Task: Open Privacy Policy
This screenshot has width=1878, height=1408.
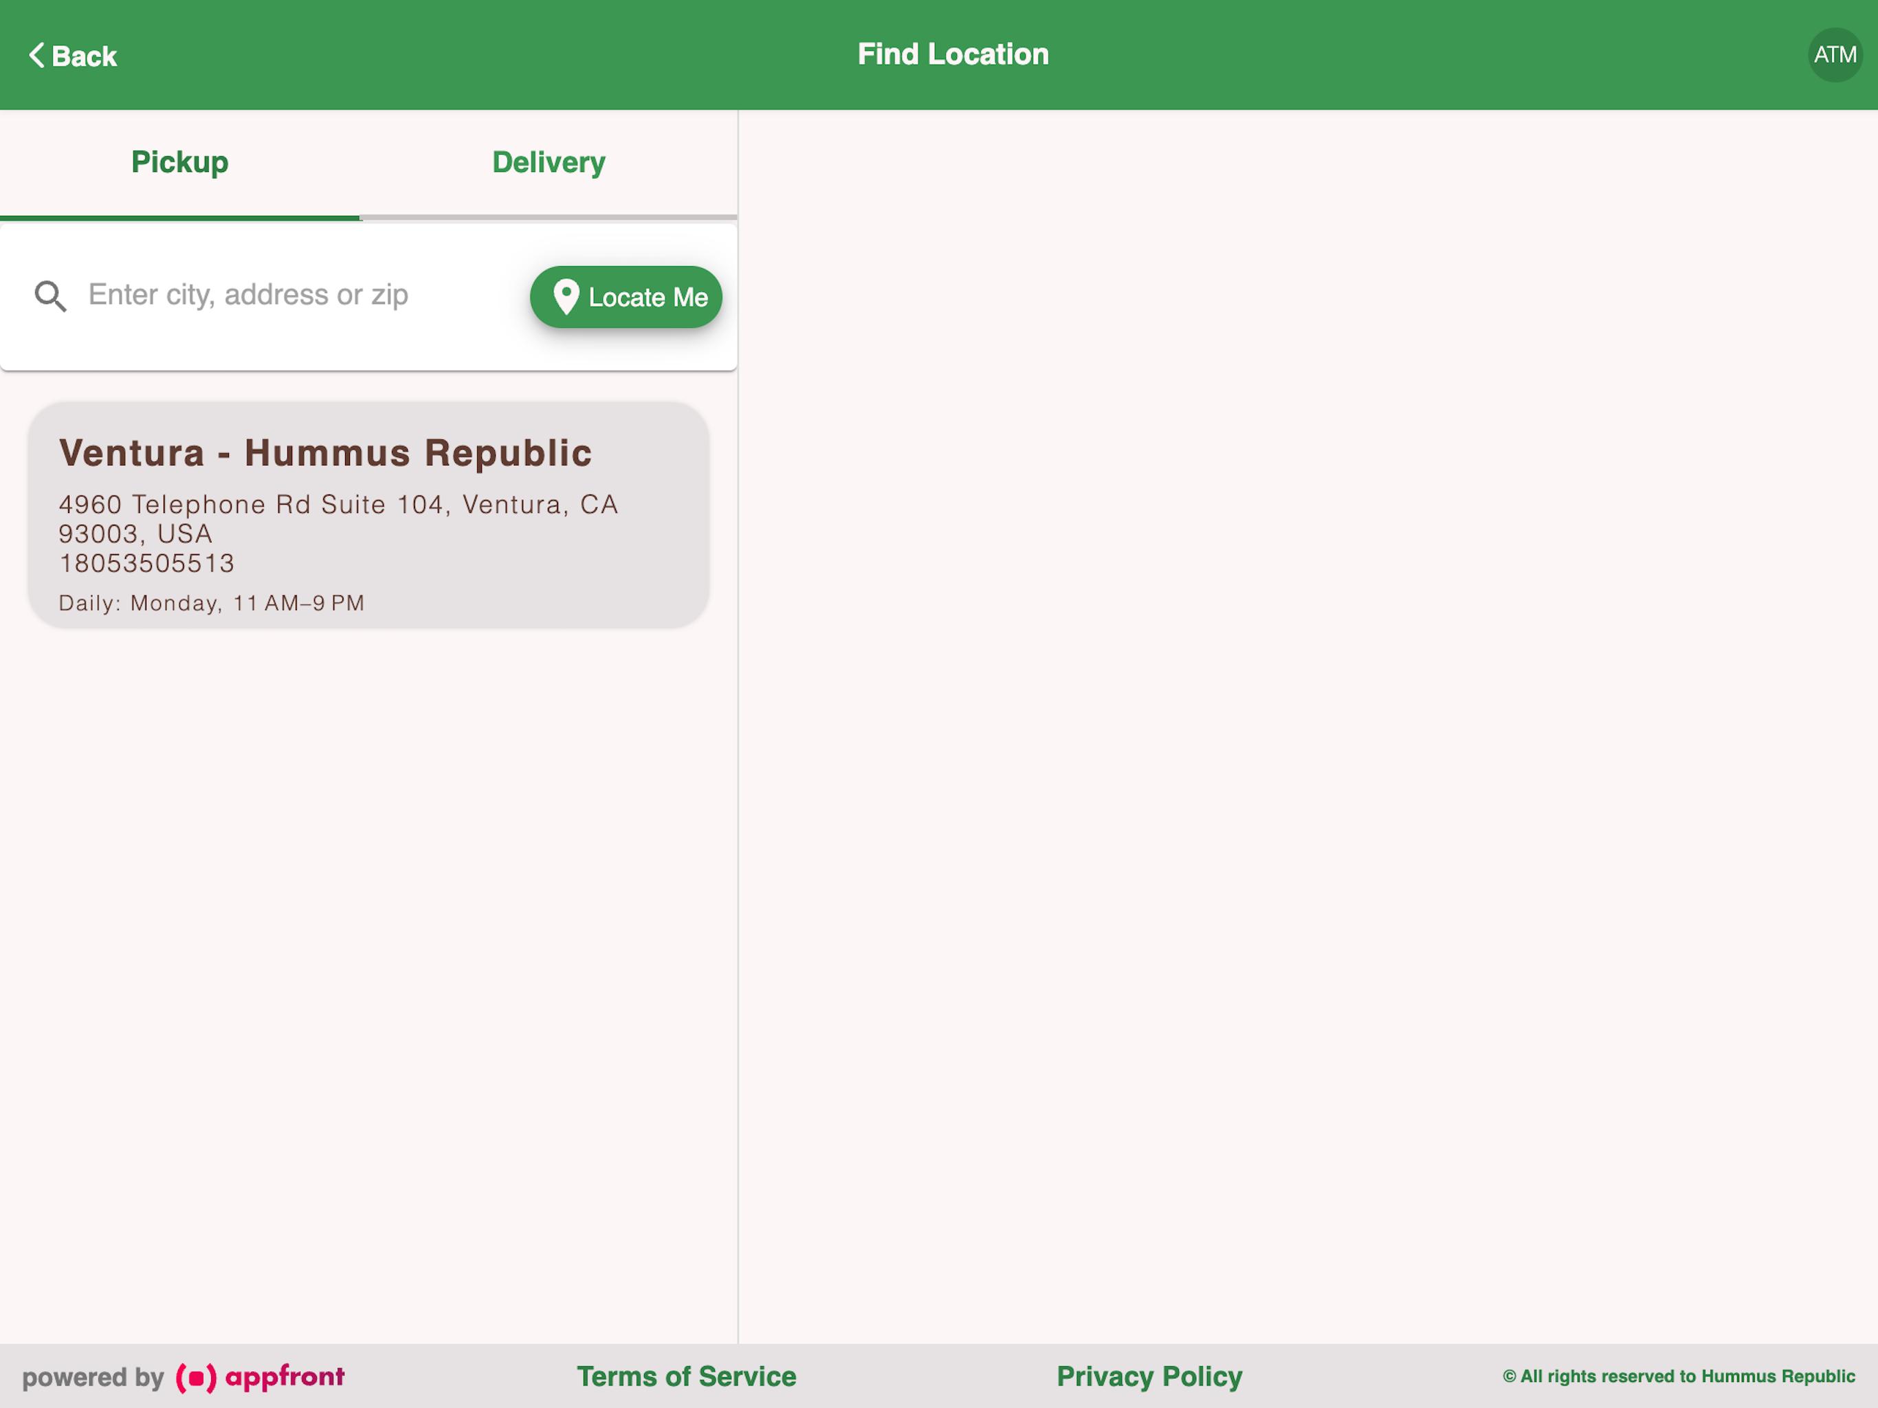Action: tap(1149, 1376)
